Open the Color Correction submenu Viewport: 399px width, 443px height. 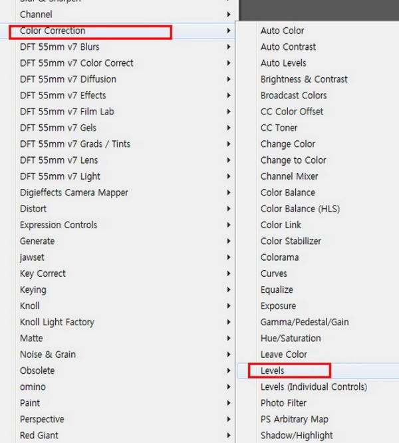[53, 31]
